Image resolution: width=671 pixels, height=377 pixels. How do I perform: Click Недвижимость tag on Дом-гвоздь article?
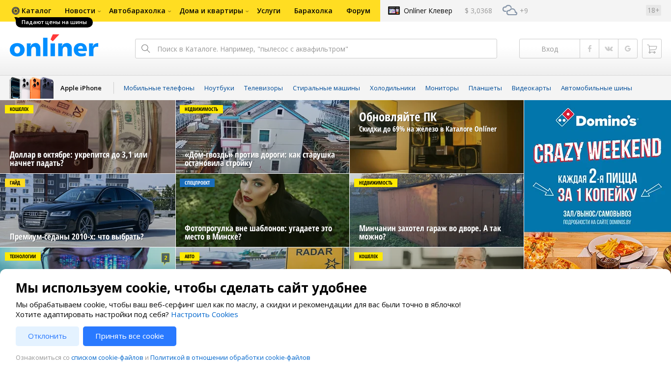pos(201,109)
